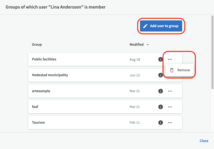The width and height of the screenshot is (214, 149).
Task: Open the foaf row more-options menu
Action: tap(170, 107)
